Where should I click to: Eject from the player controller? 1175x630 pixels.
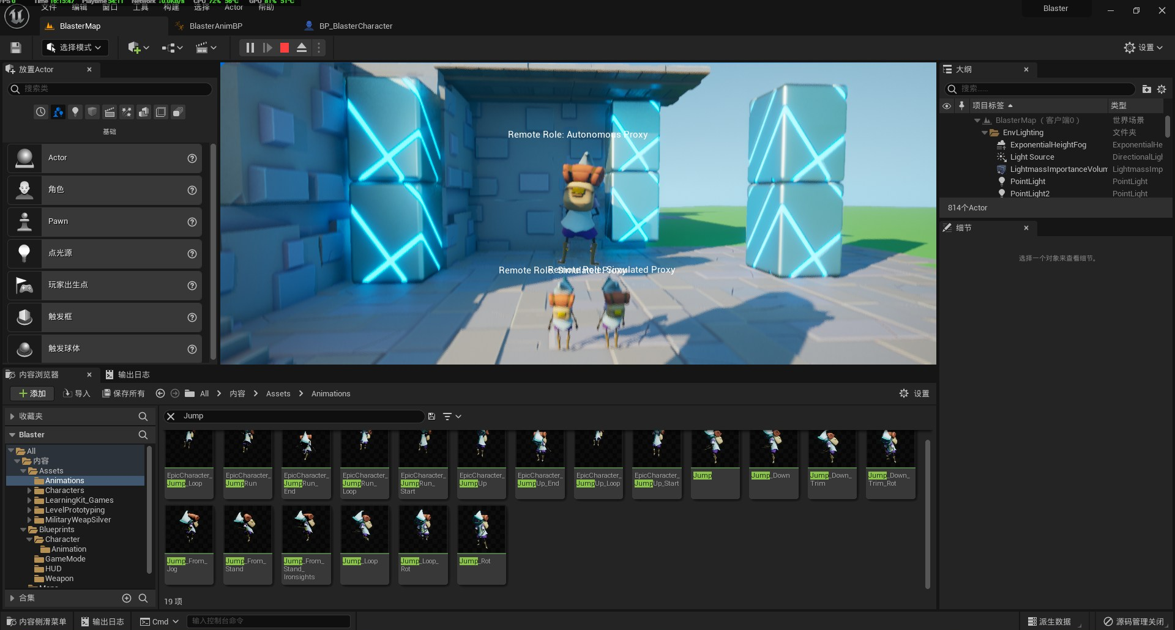click(x=302, y=48)
